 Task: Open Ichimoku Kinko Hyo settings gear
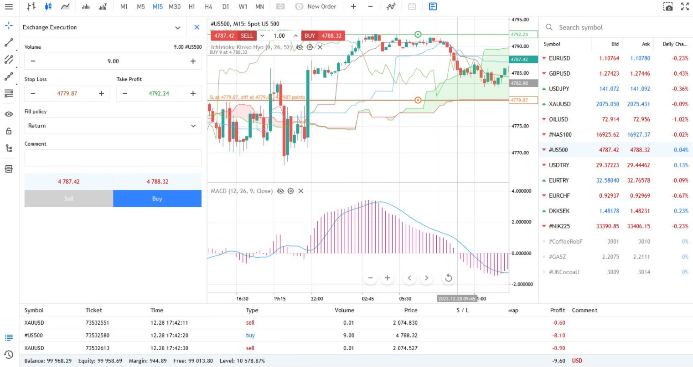[x=310, y=47]
